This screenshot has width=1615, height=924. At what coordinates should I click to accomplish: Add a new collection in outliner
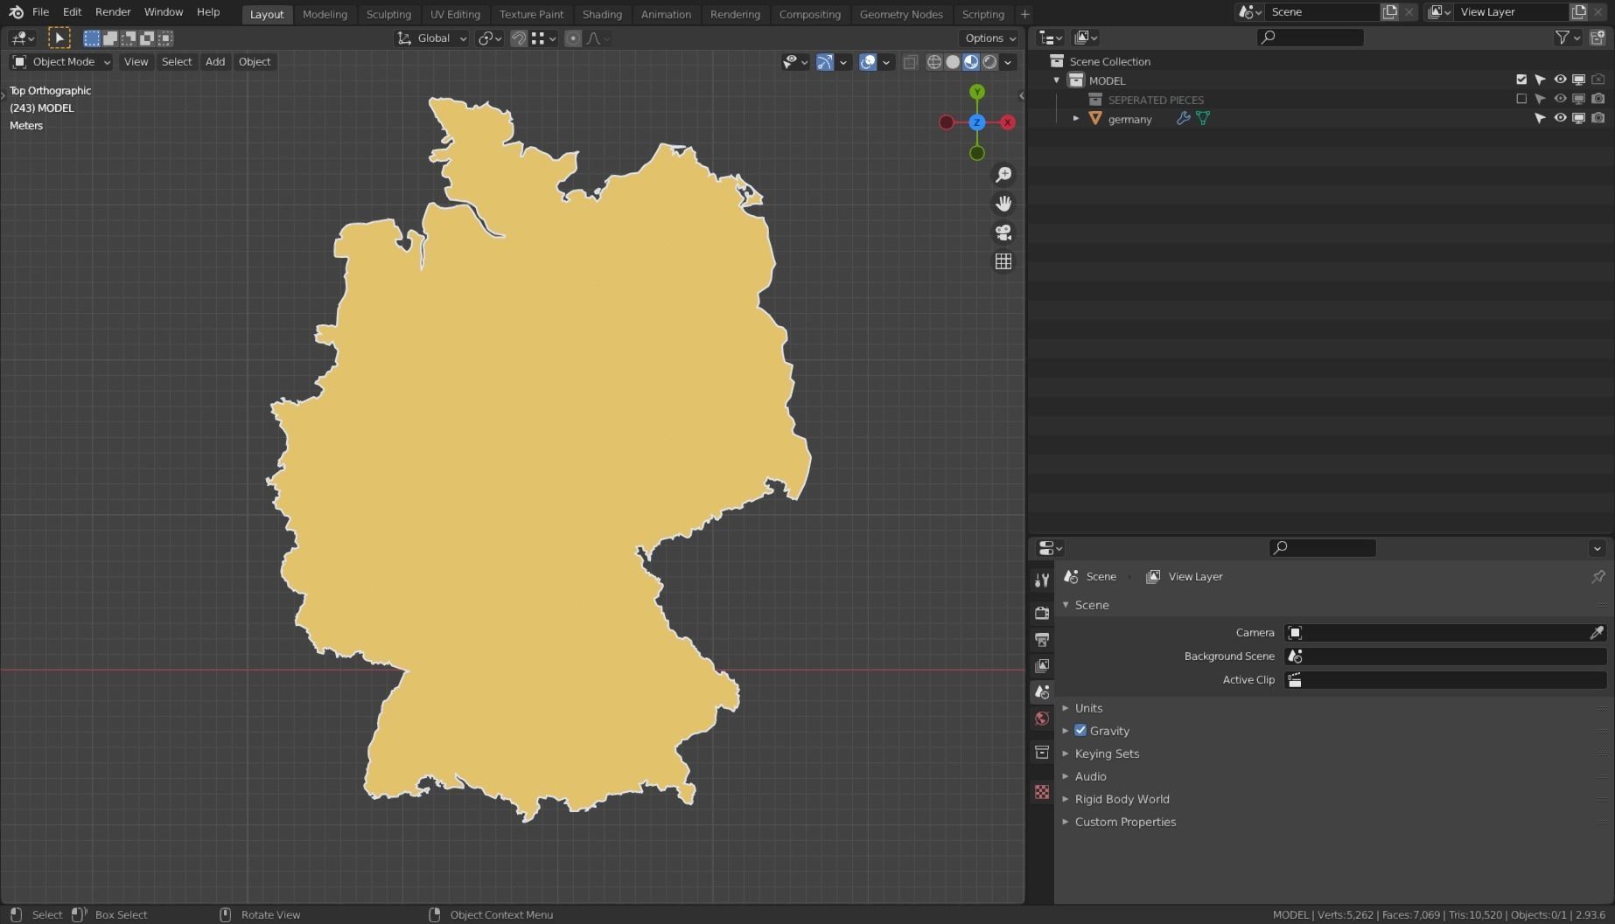point(1598,38)
